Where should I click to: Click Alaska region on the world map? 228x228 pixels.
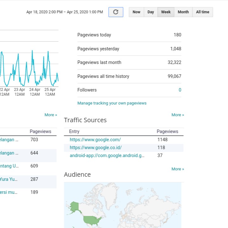pos(75,207)
